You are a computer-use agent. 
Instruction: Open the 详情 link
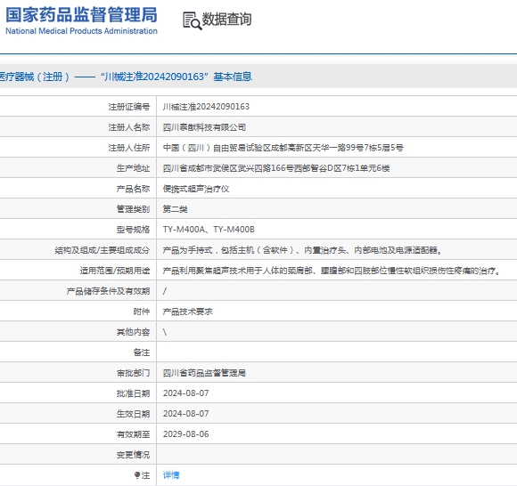point(171,474)
